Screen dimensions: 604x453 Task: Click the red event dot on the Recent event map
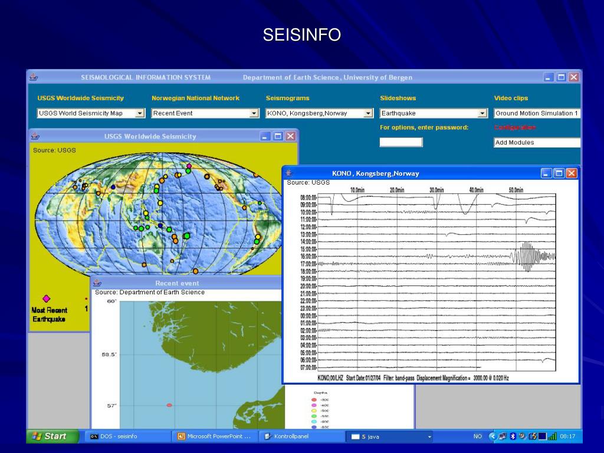(x=169, y=405)
